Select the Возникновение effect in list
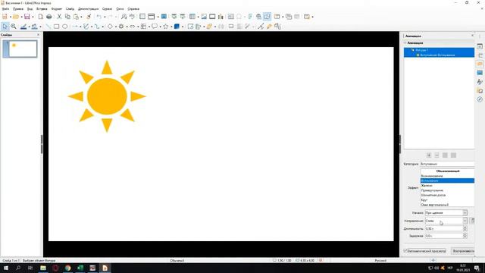Screen dimensions: 485x273 point(447,176)
